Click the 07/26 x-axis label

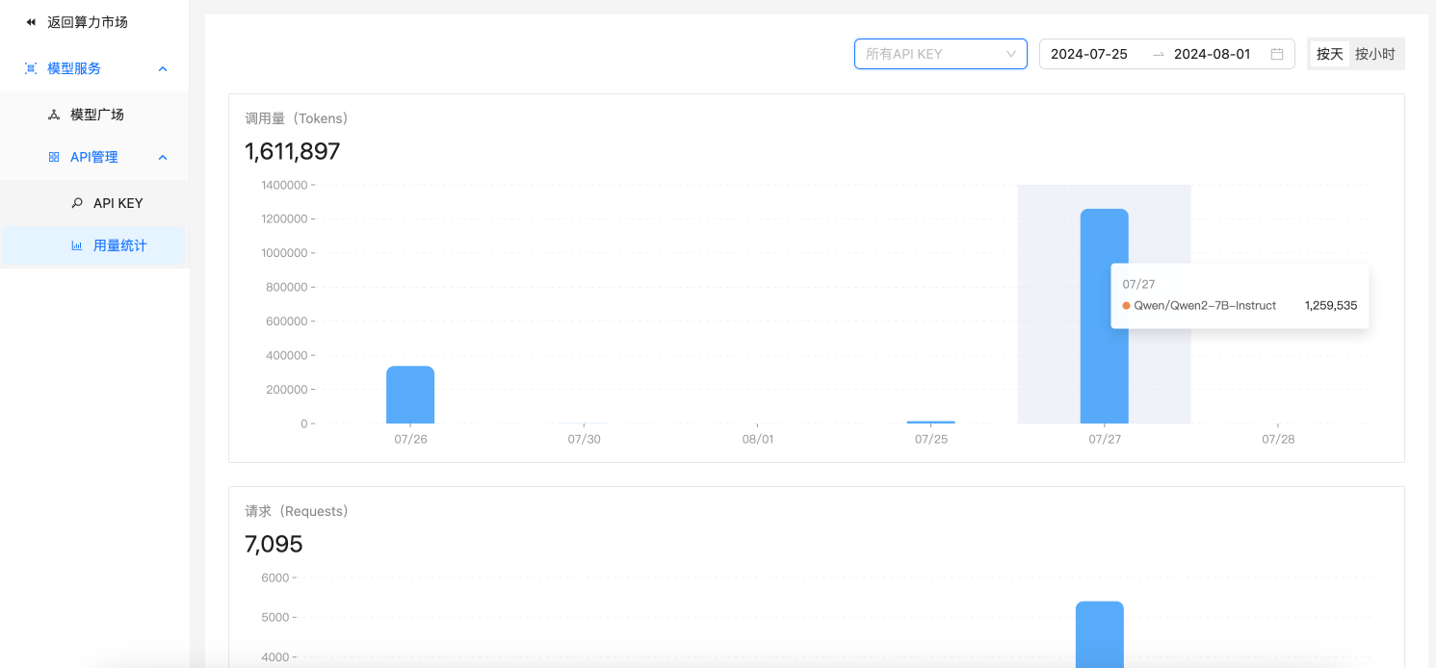coord(410,439)
